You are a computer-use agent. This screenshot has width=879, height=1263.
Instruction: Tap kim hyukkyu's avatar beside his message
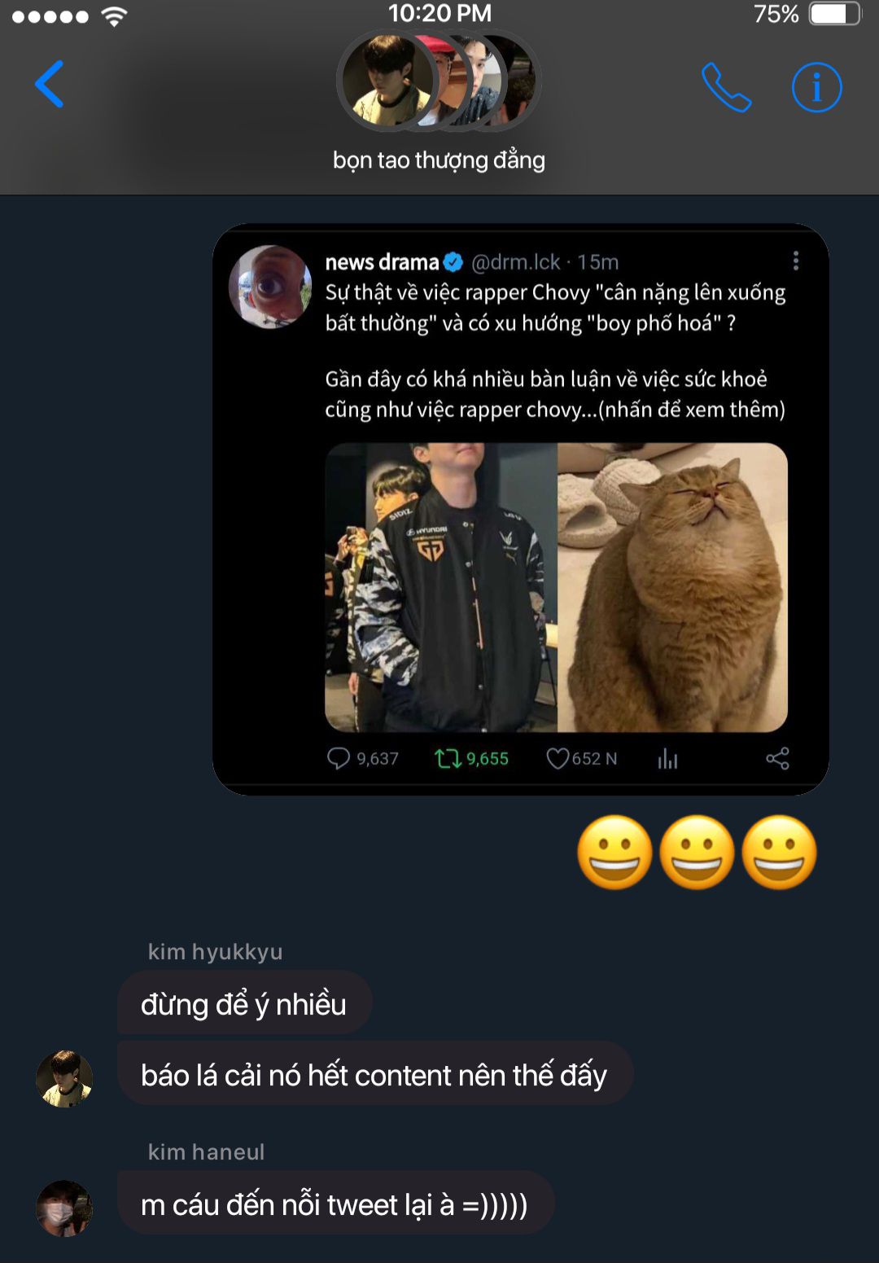tap(64, 1078)
